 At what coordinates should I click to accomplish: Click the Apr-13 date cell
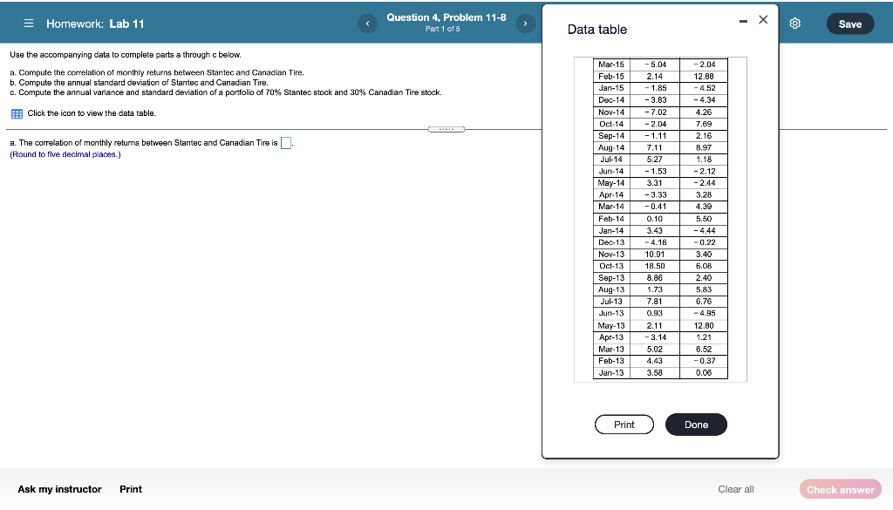(611, 337)
